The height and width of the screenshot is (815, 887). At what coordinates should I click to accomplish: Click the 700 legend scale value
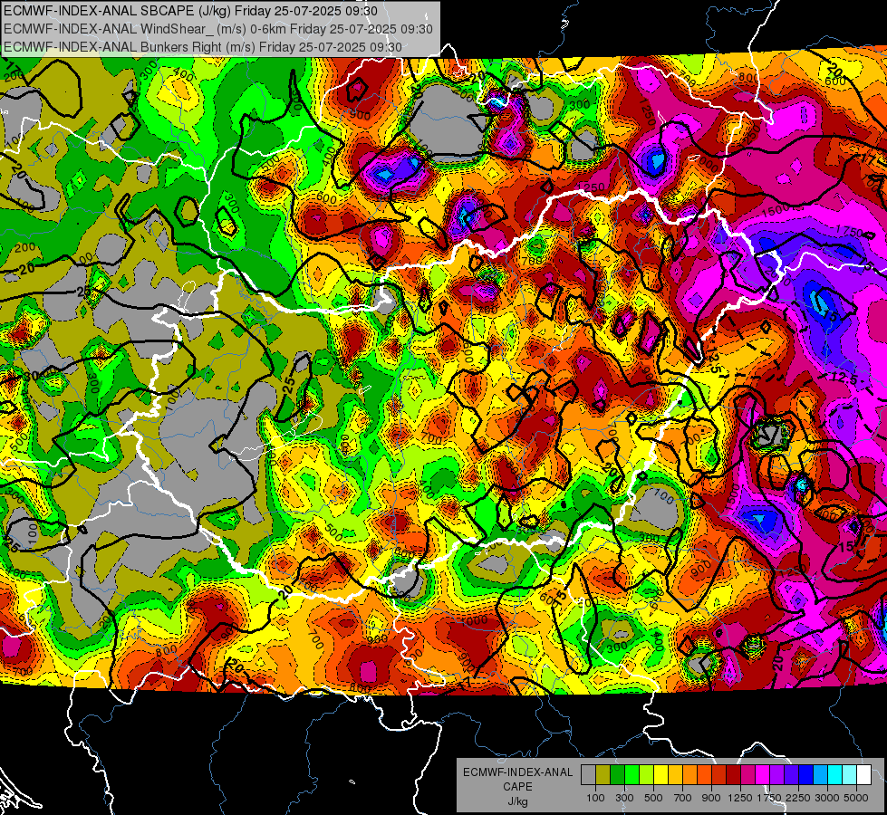click(683, 798)
